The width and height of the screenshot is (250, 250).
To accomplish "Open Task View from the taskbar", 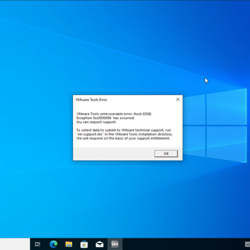I will 38,244.
